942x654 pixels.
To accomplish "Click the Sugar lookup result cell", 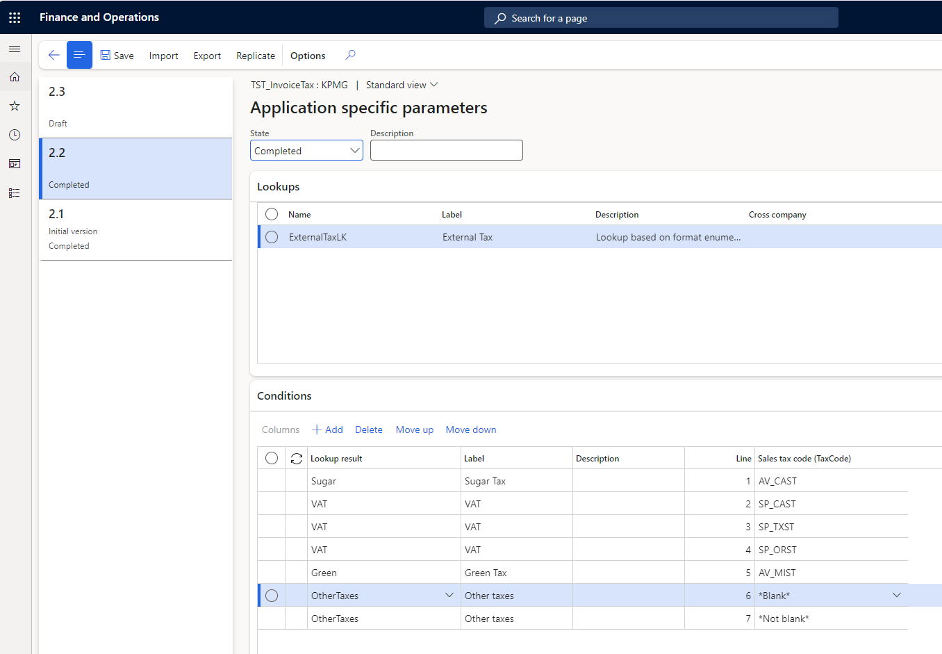I will (x=384, y=481).
